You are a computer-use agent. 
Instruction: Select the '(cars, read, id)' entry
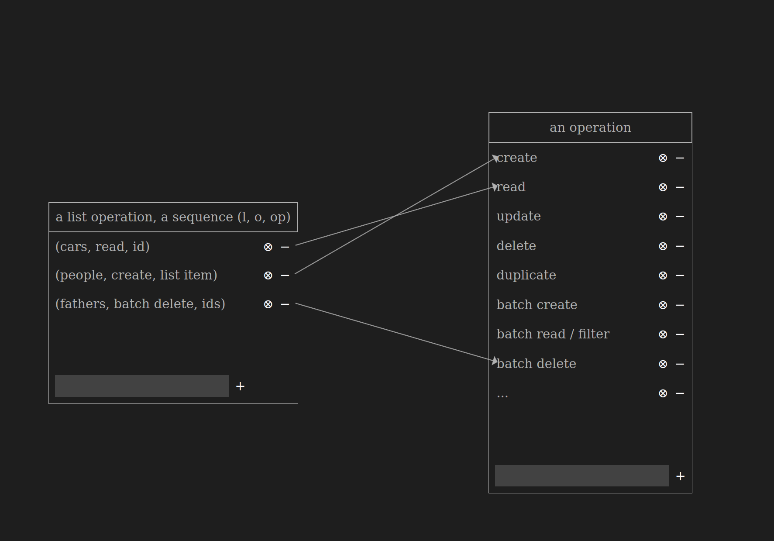coord(103,247)
